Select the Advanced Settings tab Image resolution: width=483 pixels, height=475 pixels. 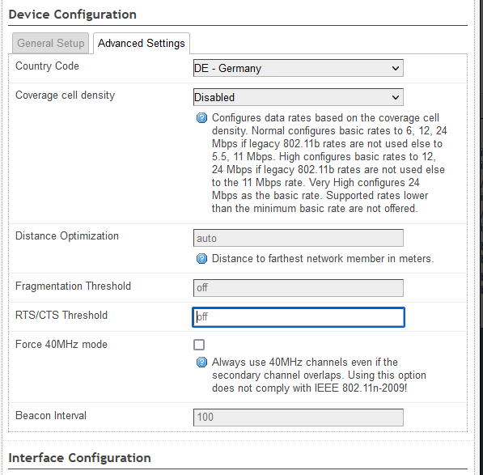(142, 44)
